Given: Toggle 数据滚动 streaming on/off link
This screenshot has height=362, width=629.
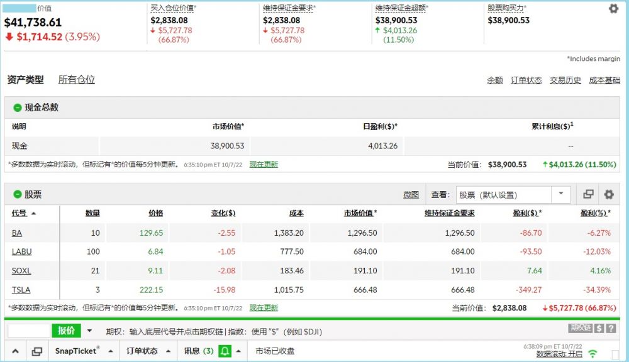Looking at the screenshot, I should 559,354.
